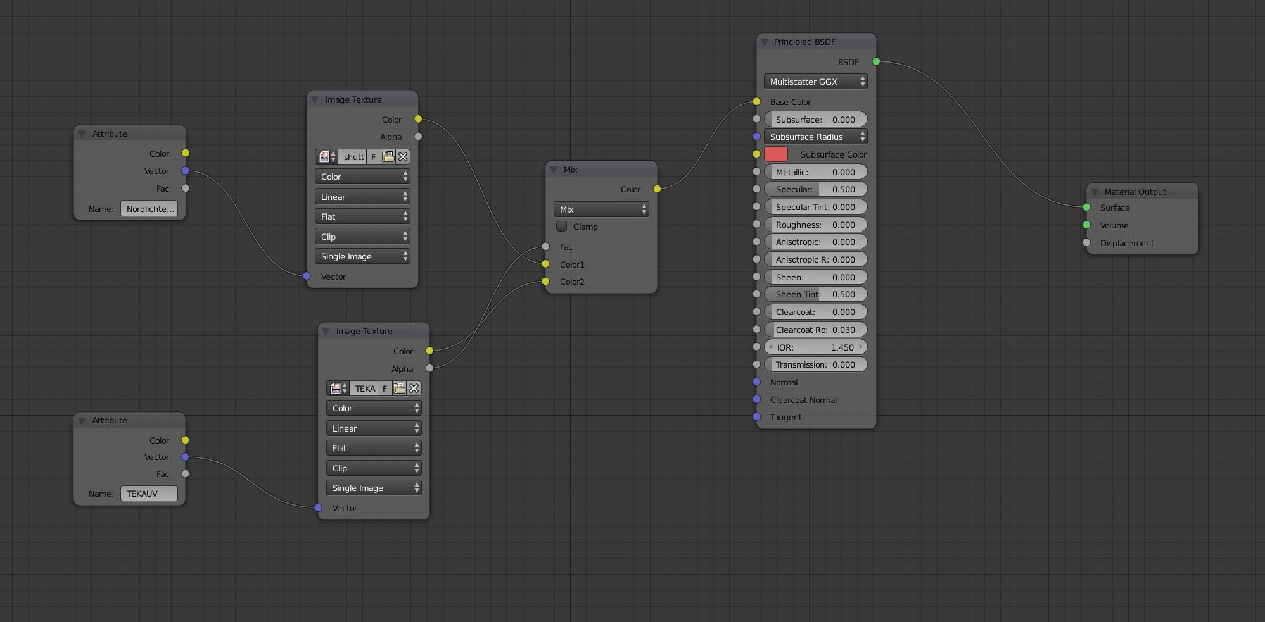Click open-file folder icon in TEKA node

click(399, 389)
